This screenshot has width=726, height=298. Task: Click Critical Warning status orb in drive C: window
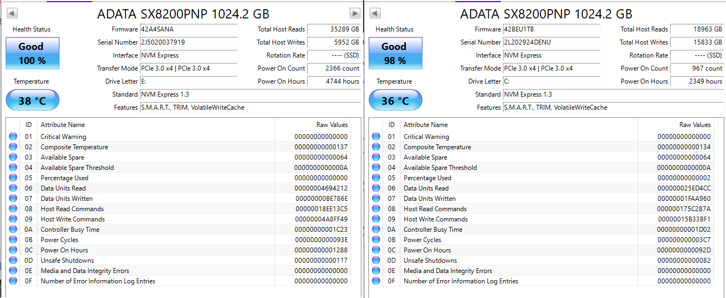[376, 137]
